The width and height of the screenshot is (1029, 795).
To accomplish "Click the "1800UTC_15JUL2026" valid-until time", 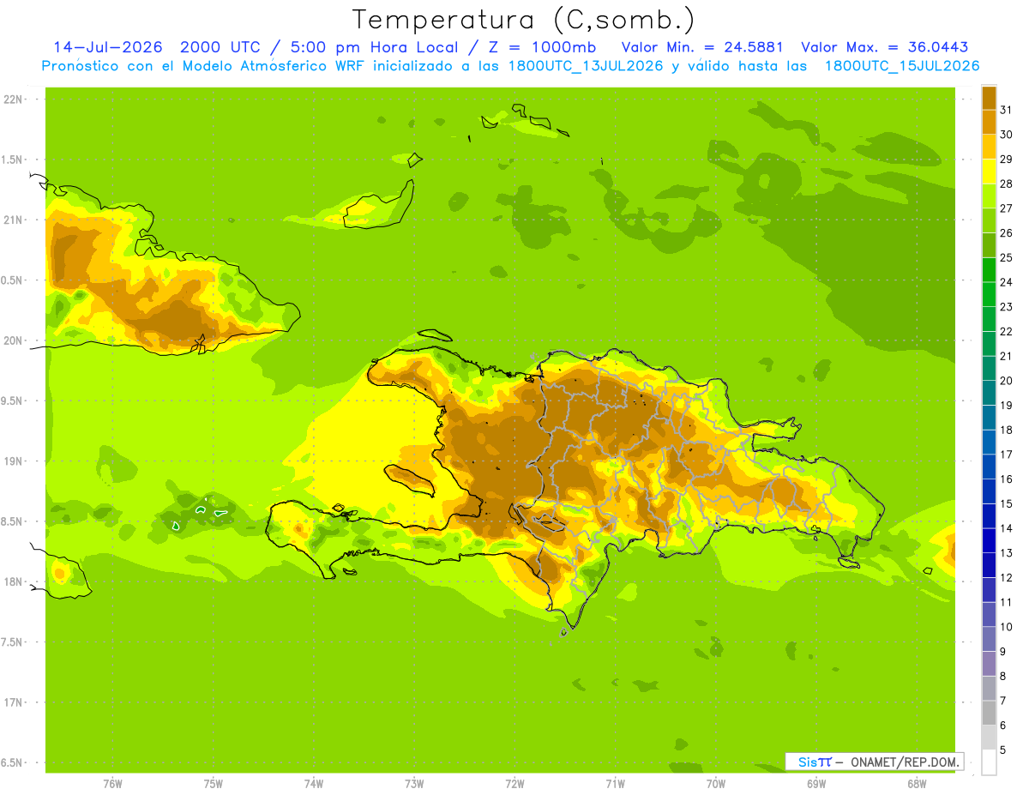I will [902, 66].
